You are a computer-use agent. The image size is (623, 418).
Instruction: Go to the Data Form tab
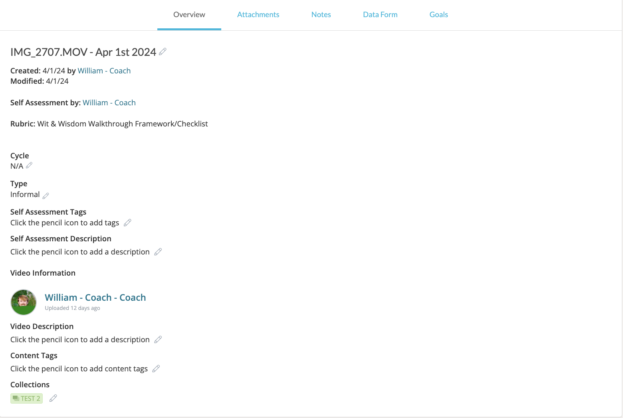coord(380,15)
